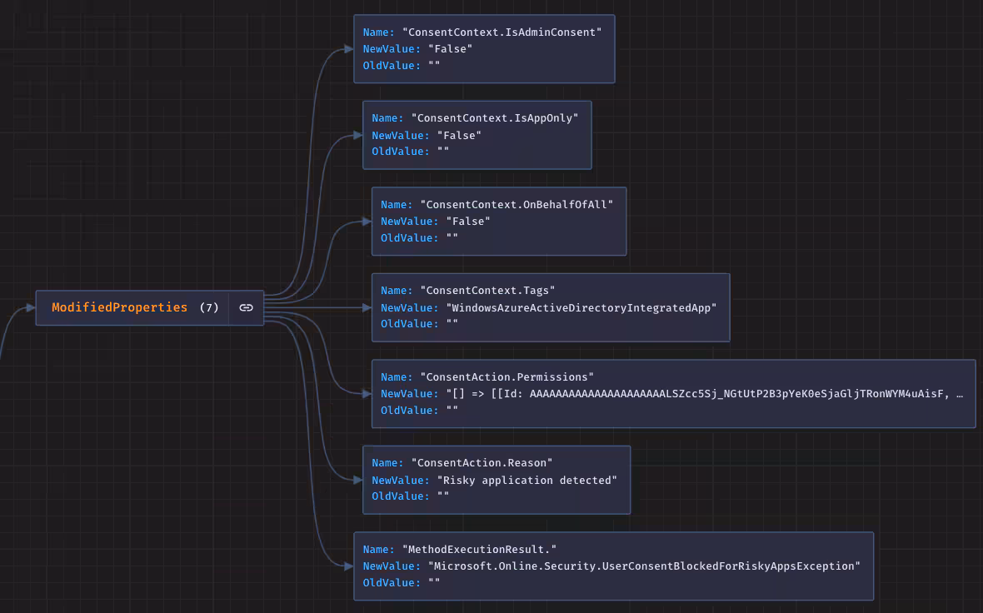Select the ModifiedProperties node label
This screenshot has width=983, height=613.
click(x=119, y=307)
